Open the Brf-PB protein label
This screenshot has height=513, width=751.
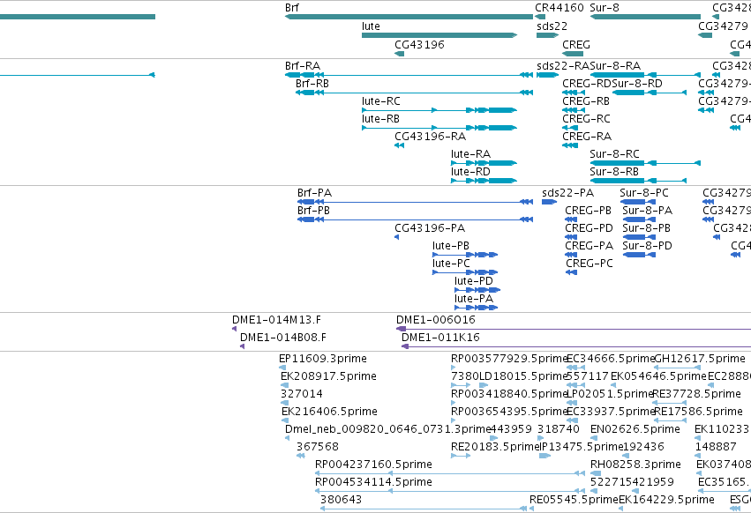(313, 211)
